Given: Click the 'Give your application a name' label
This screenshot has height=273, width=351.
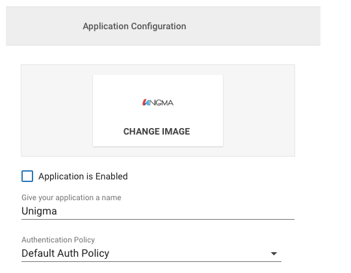Looking at the screenshot, I should point(71,198).
